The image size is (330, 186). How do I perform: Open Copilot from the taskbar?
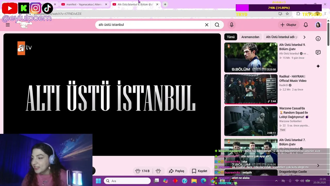166,181
